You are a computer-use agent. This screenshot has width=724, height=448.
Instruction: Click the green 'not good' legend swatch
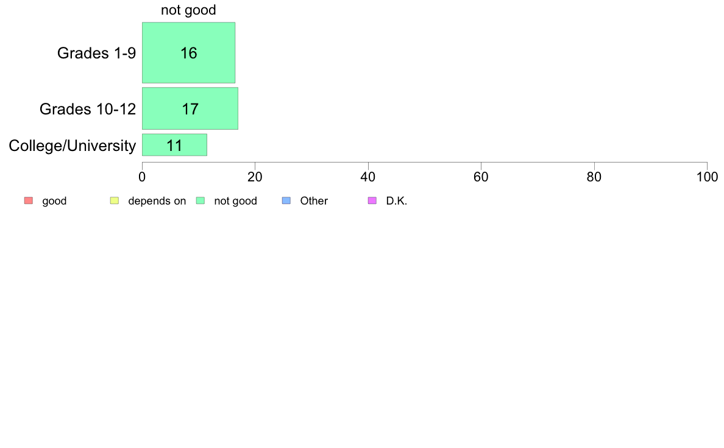click(x=201, y=201)
